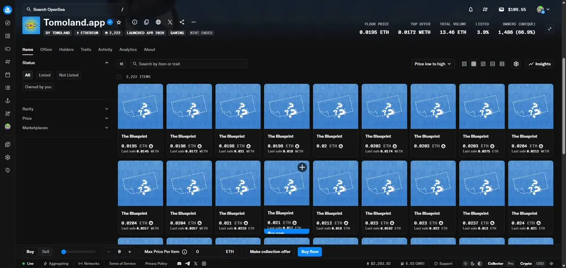The height and width of the screenshot is (268, 566).
Task: Click the Buy floor button
Action: pos(310,252)
